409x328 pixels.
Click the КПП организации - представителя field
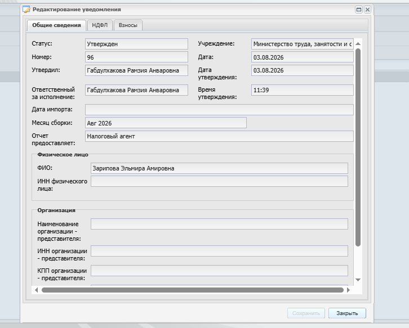pos(219,271)
